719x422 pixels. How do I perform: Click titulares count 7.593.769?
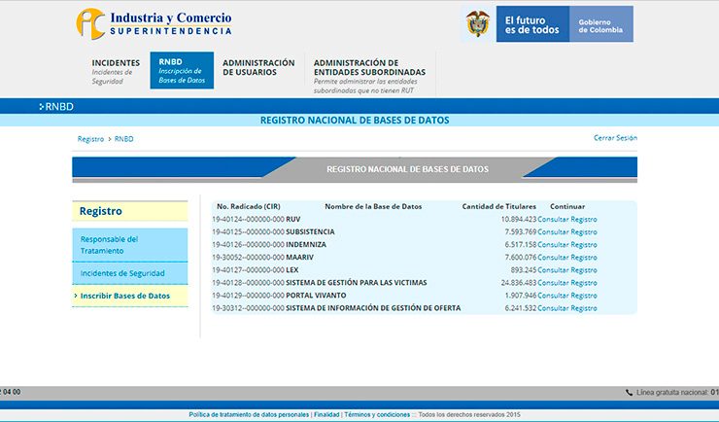pyautogui.click(x=521, y=232)
